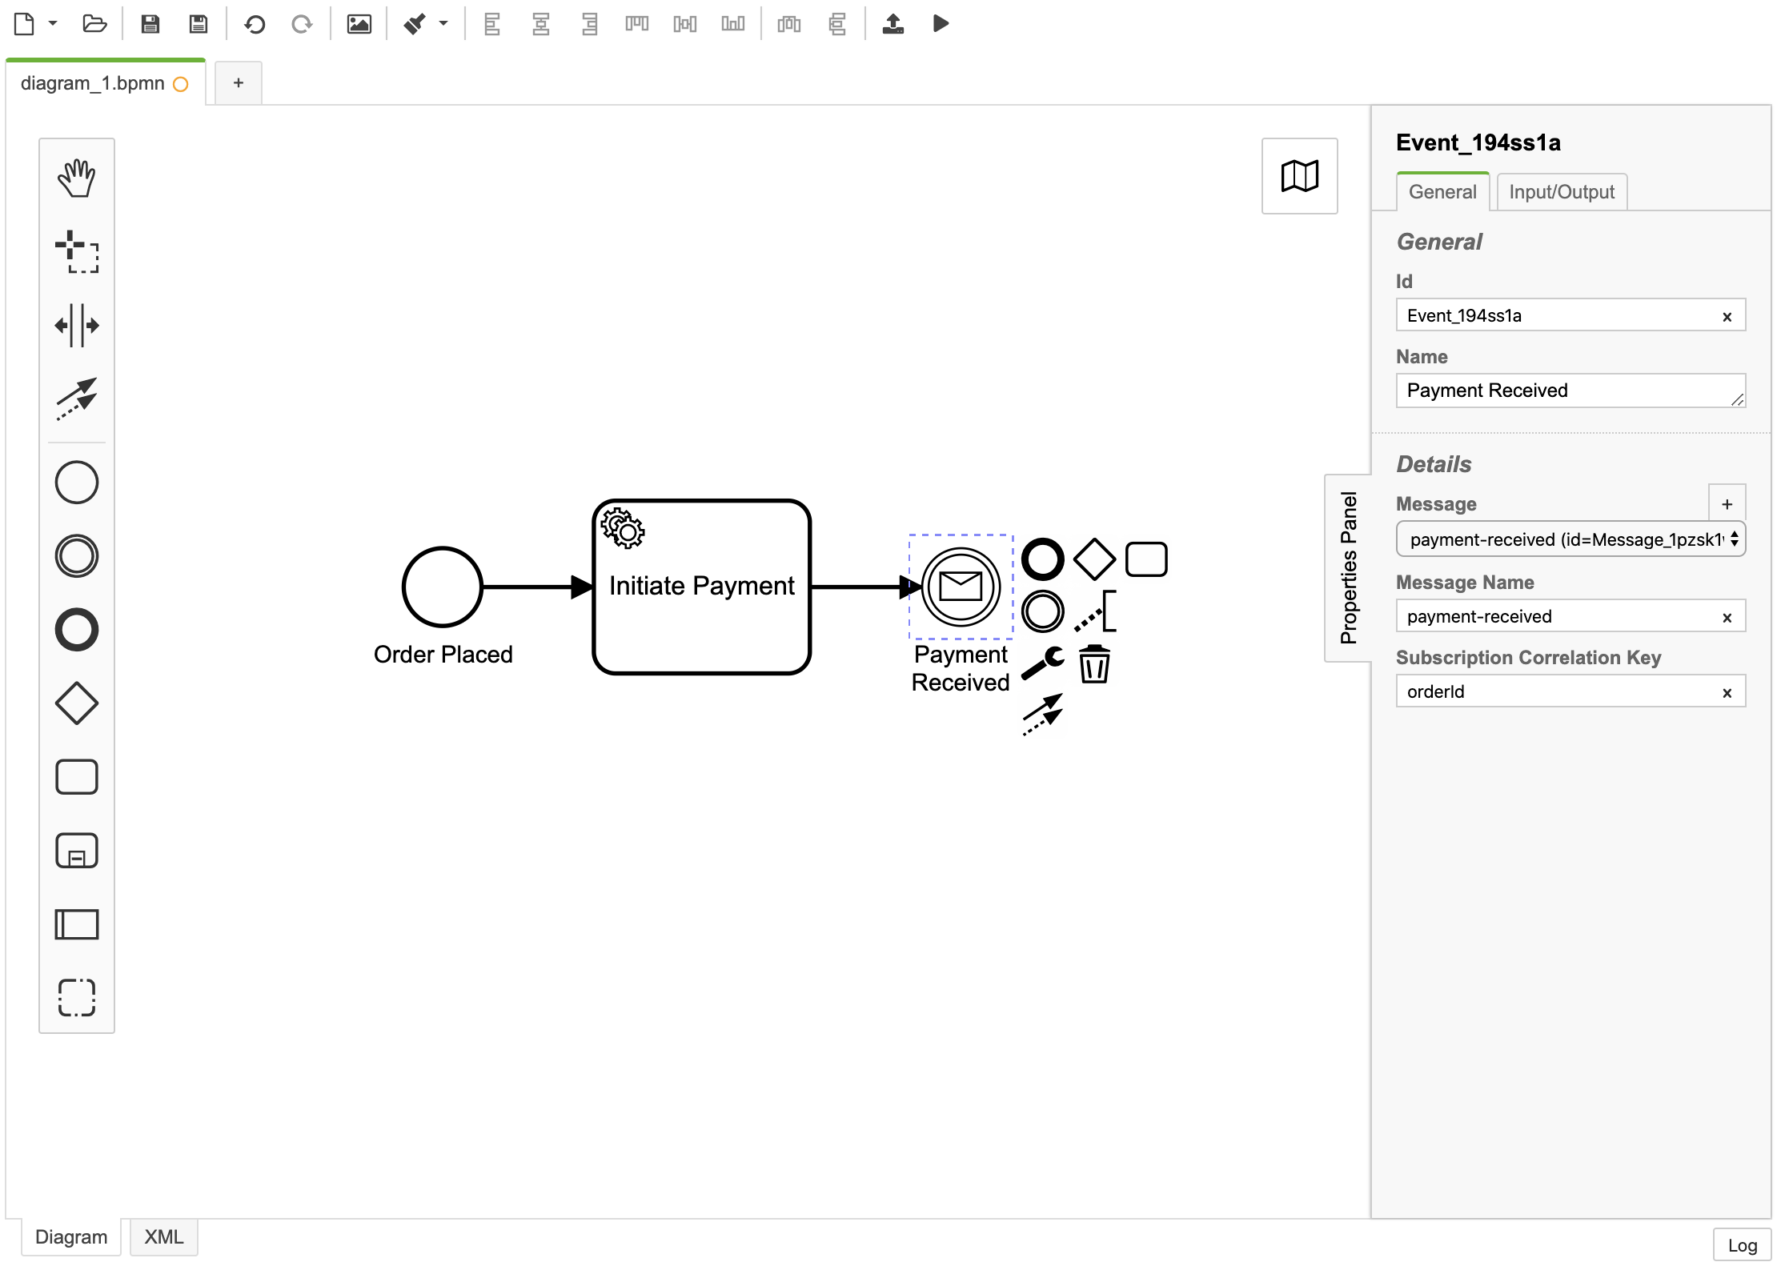Toggle the minimap open
Image resolution: width=1777 pixels, height=1266 pixels.
[x=1299, y=176]
